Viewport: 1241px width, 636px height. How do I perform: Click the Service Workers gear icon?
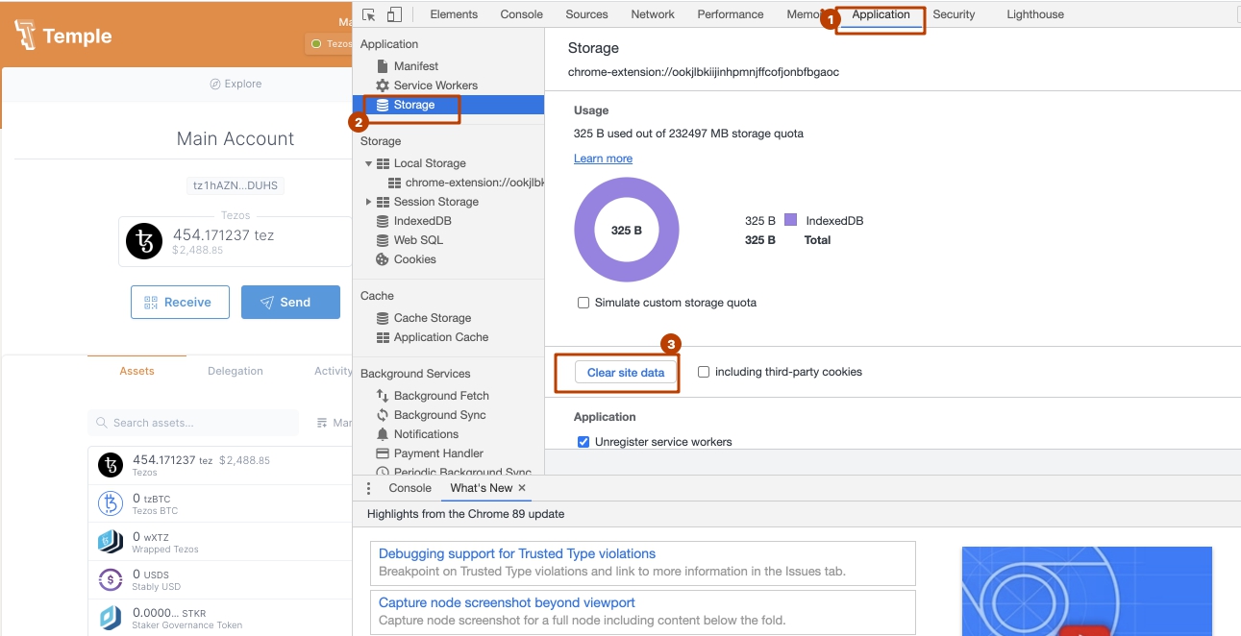(383, 86)
